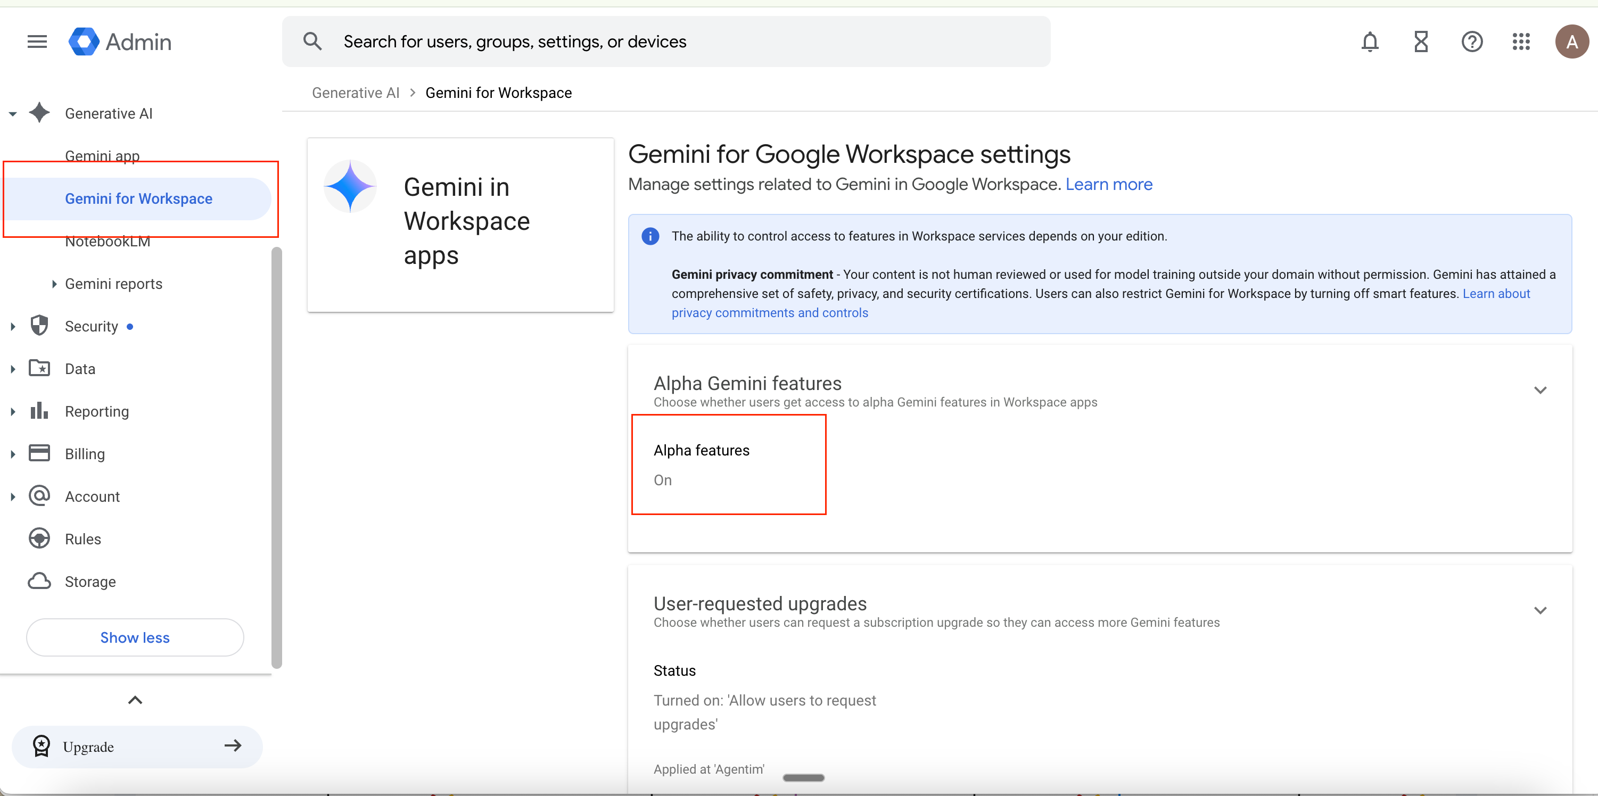Click the Security shield icon
This screenshot has width=1598, height=796.
[39, 326]
